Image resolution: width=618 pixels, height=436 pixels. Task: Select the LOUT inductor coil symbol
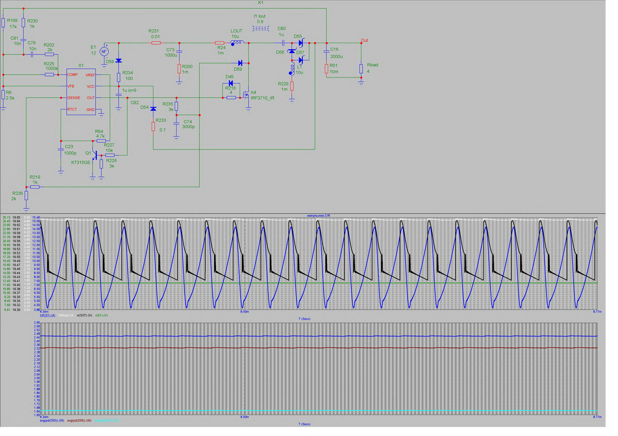click(237, 43)
